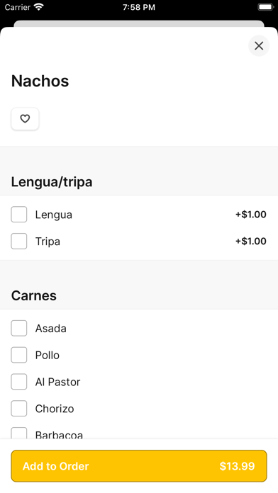Tap the battery status icon
The image size is (278, 493).
(266, 7)
